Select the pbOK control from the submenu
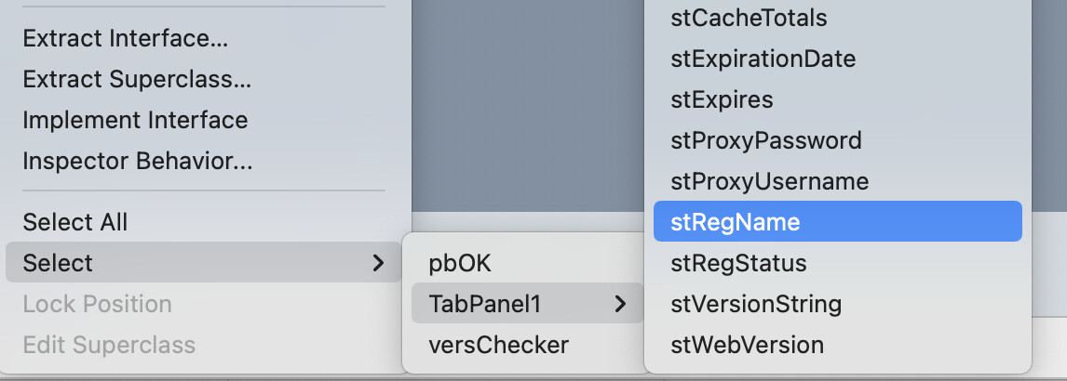Image resolution: width=1067 pixels, height=381 pixels. (x=460, y=264)
